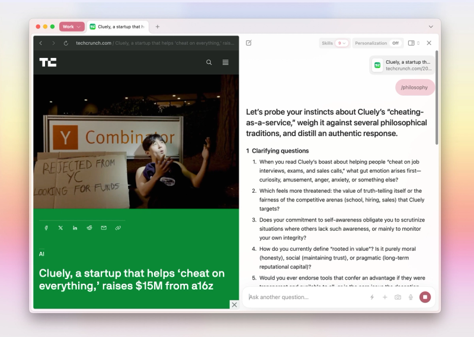Start a new chat with compose icon
The image size is (474, 337).
click(x=249, y=43)
